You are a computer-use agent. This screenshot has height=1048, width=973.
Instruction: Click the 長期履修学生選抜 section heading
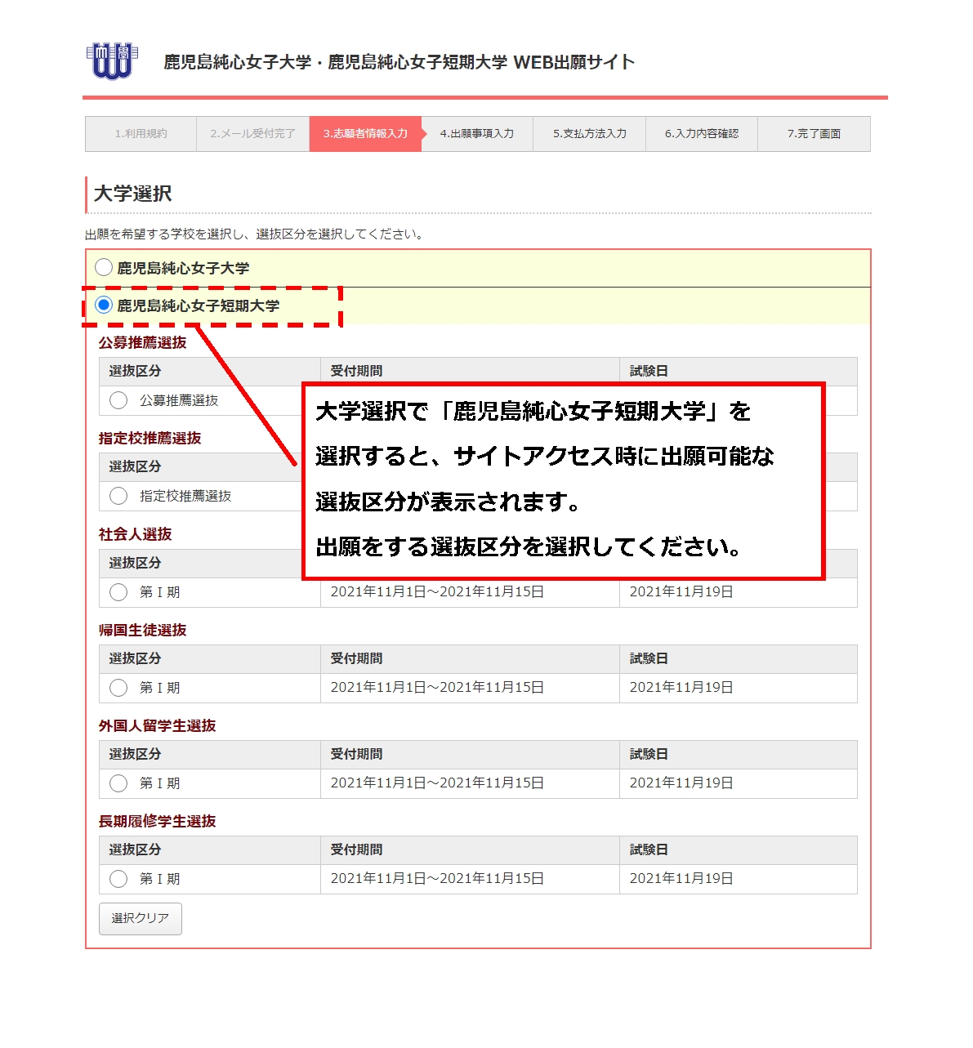[x=158, y=821]
